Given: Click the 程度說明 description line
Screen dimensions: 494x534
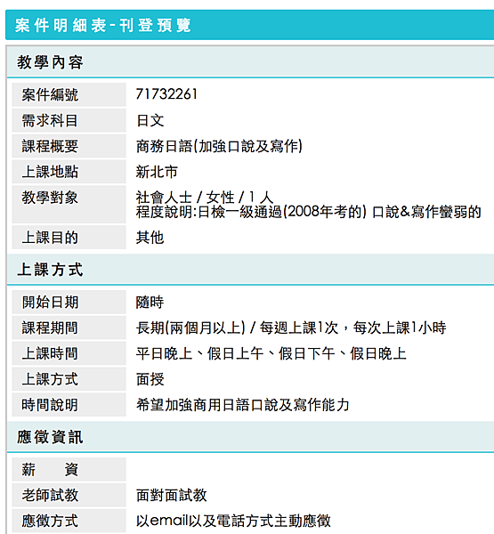Looking at the screenshot, I should [308, 212].
